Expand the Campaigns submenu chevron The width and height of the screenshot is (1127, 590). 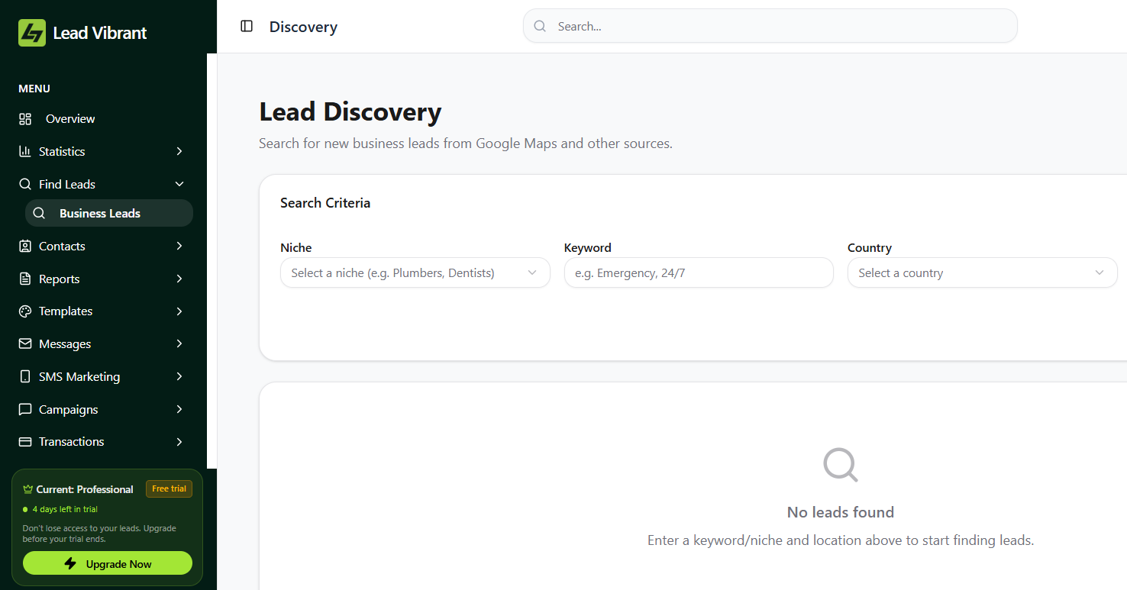click(179, 409)
